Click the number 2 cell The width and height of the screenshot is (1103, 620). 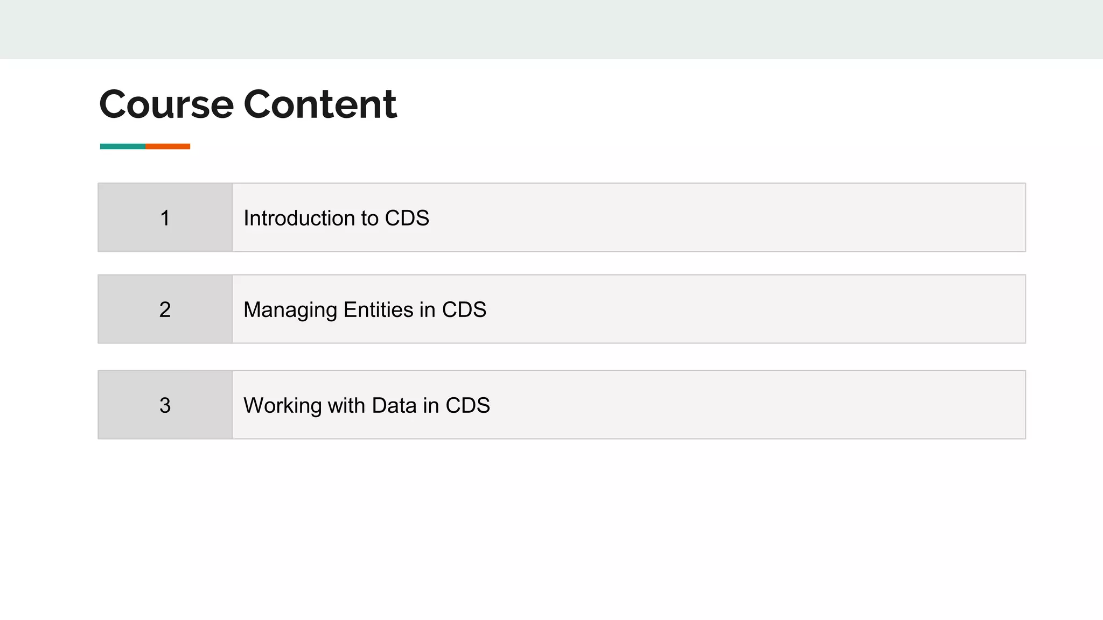click(165, 309)
